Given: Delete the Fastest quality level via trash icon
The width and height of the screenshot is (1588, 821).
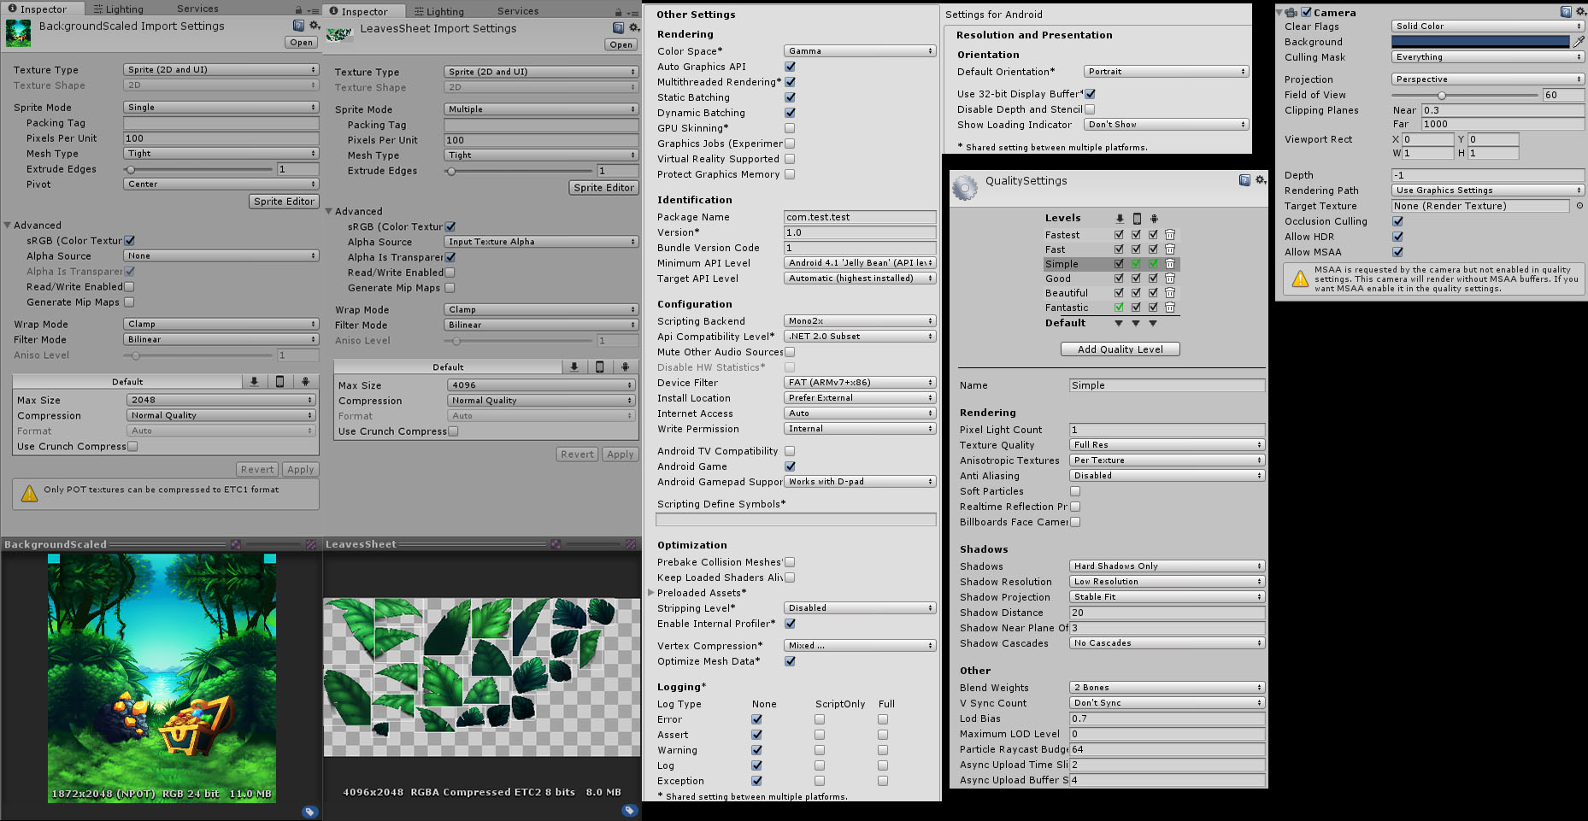Looking at the screenshot, I should pos(1170,235).
